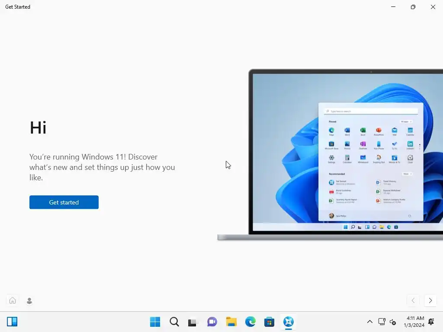Show hidden system tray icons
The width and height of the screenshot is (443, 332).
[370, 322]
